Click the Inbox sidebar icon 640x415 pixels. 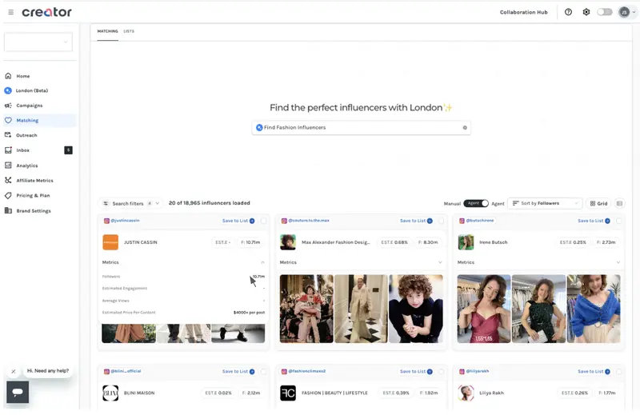(8, 150)
